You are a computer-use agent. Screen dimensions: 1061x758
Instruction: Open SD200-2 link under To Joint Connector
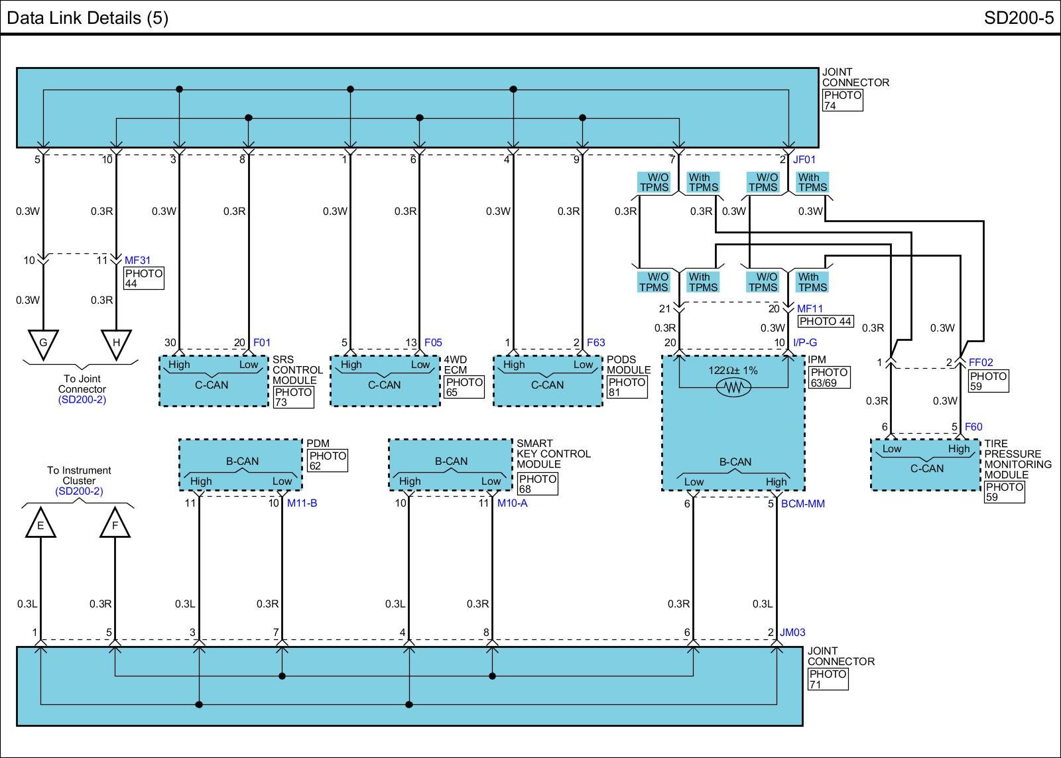[x=82, y=400]
